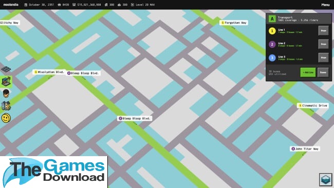
Task: Click the date text October 30
Action: point(42,5)
